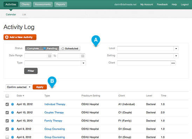Screen dimensions: 192x139
Task: Toggle the Complete status filter
Action: (33, 49)
